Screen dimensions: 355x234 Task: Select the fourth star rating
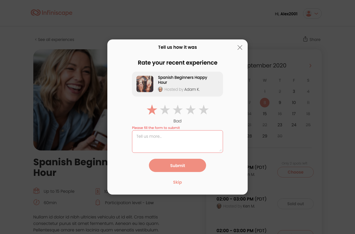click(x=191, y=110)
